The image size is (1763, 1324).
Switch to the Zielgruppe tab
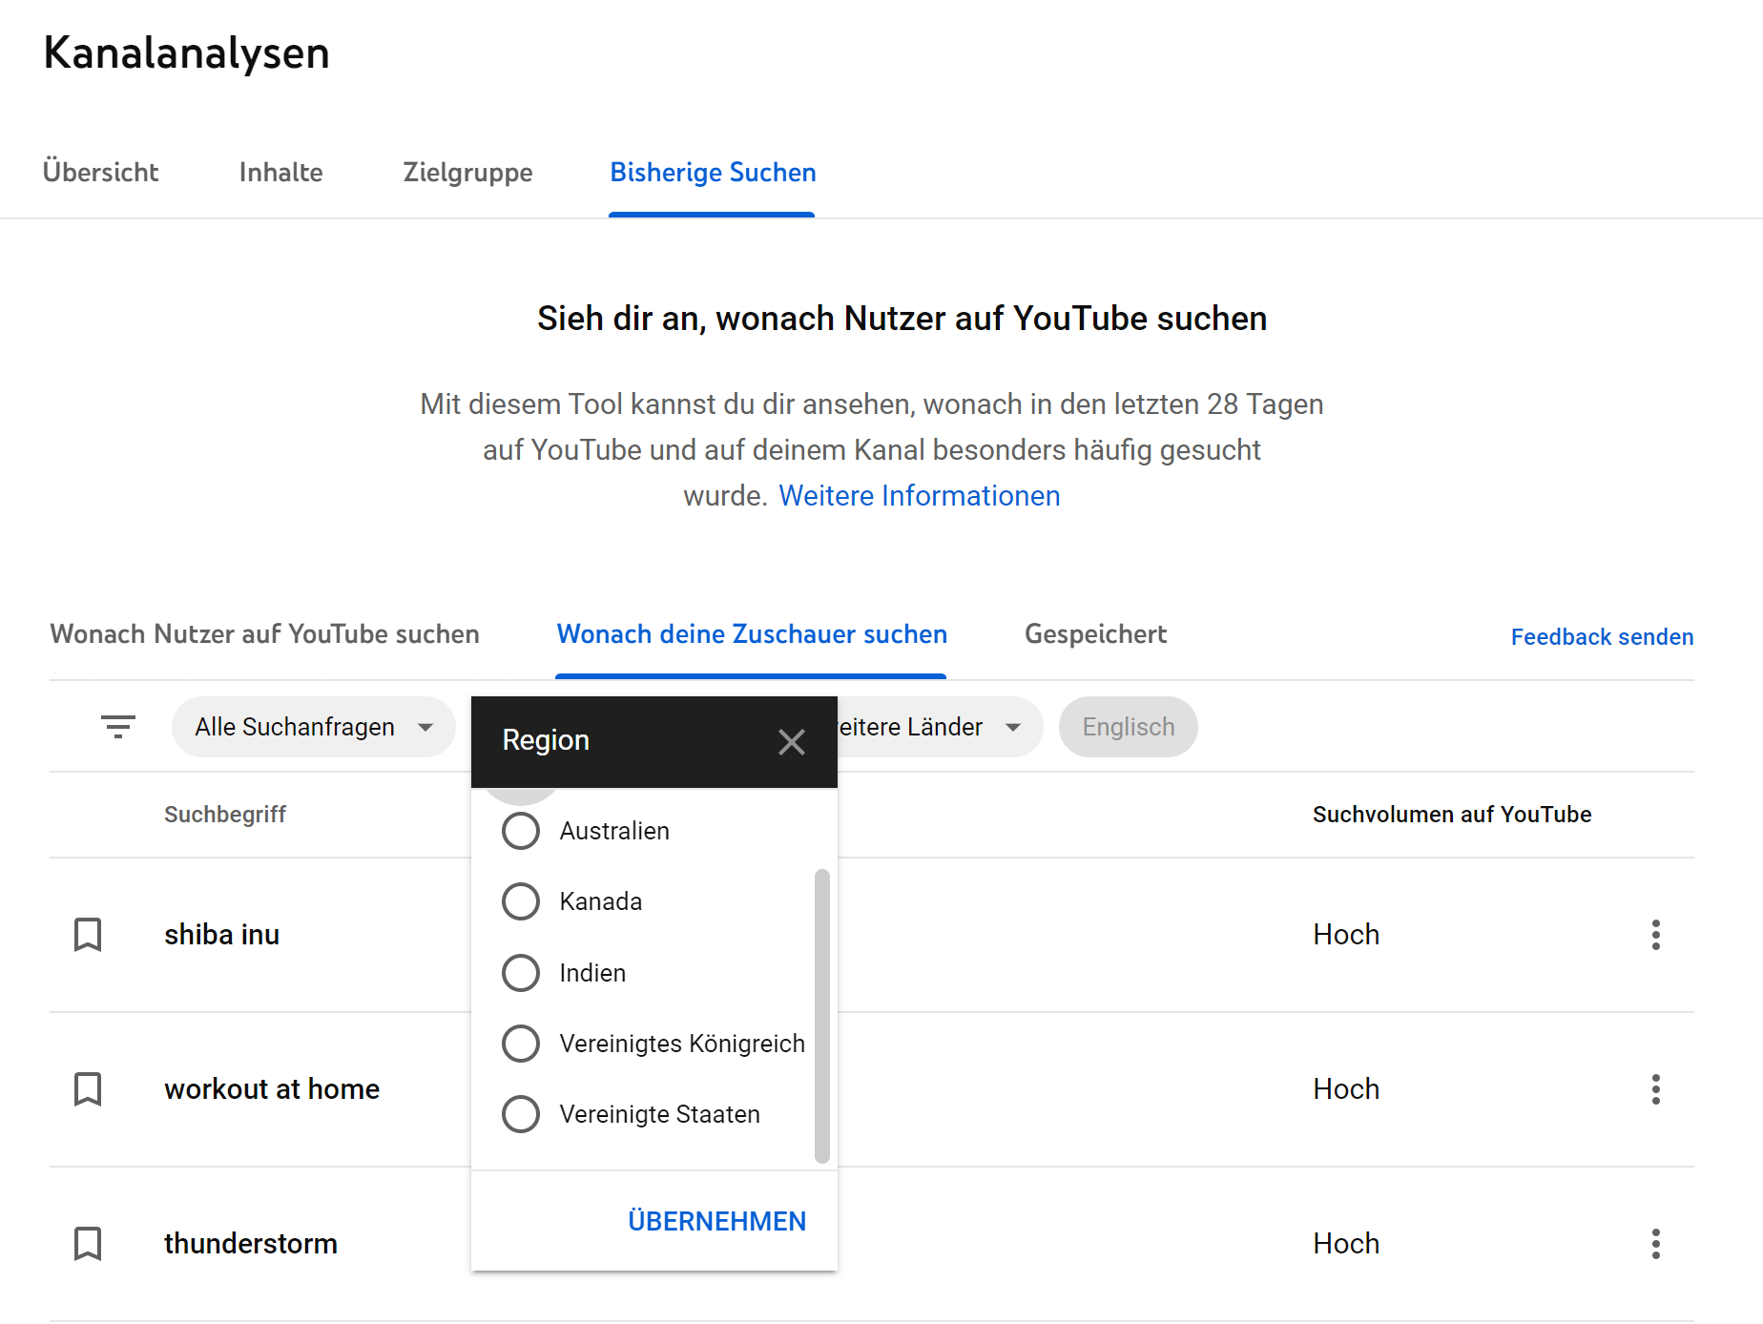[x=467, y=173]
